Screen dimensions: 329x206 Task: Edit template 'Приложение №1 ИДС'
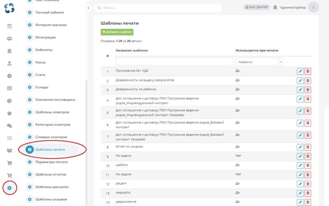pyautogui.click(x=300, y=71)
